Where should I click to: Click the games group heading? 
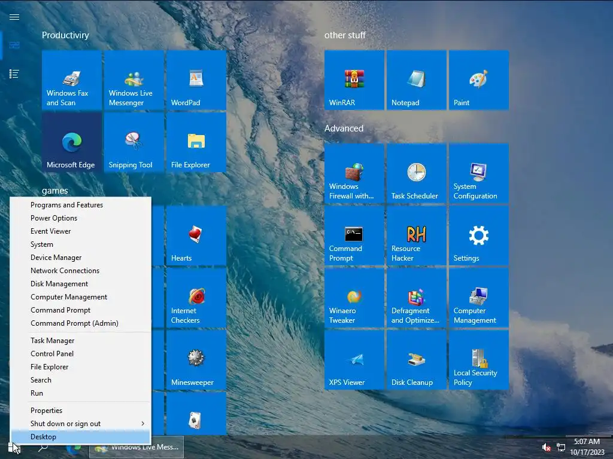(x=54, y=191)
